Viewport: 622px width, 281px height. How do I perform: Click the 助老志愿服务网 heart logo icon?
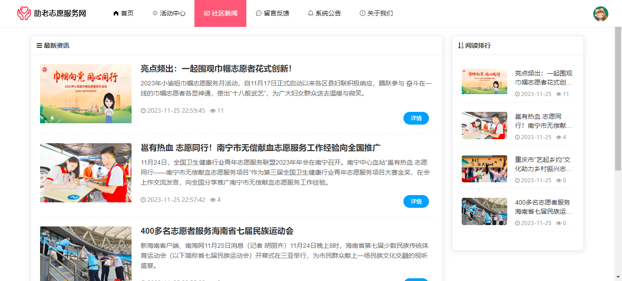pos(24,13)
